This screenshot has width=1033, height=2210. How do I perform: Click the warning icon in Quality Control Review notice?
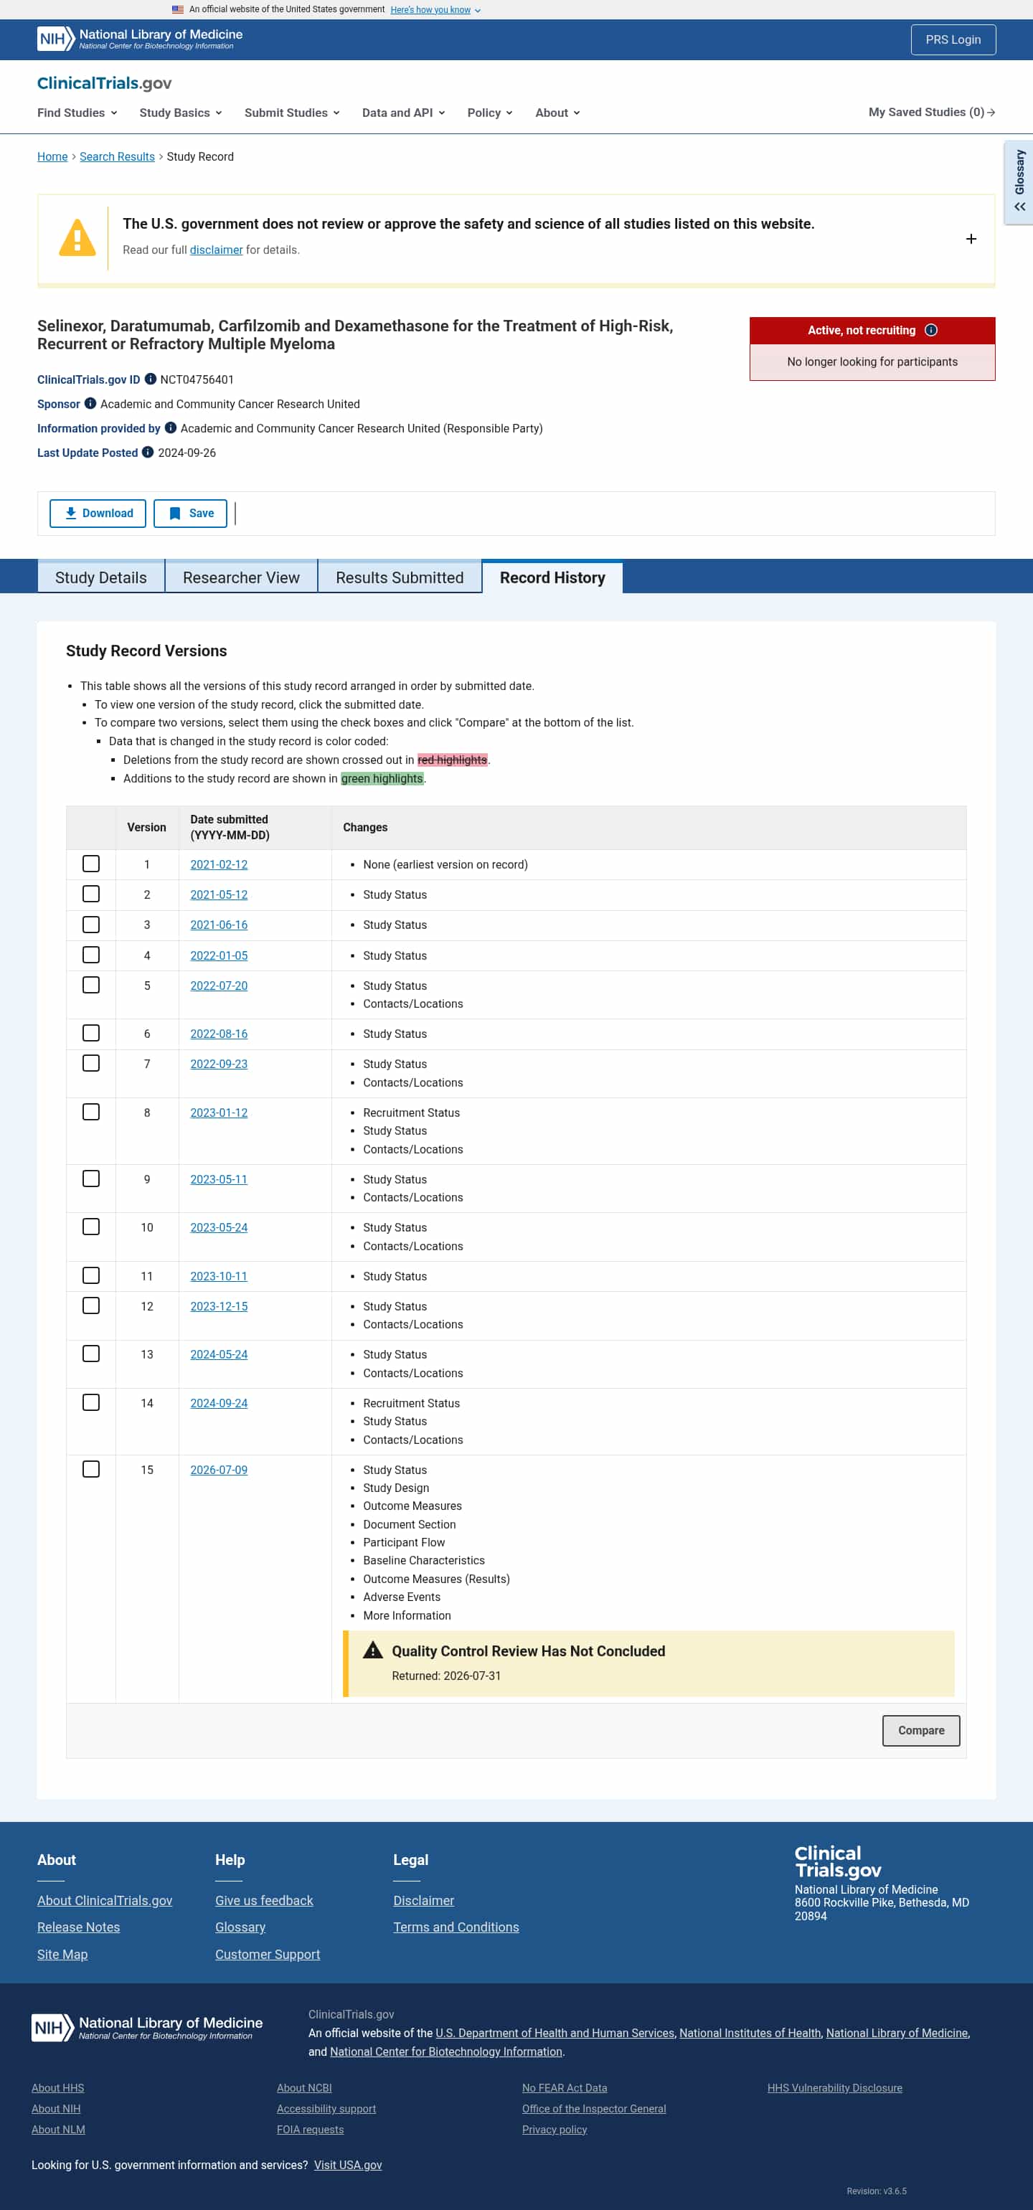[372, 1650]
